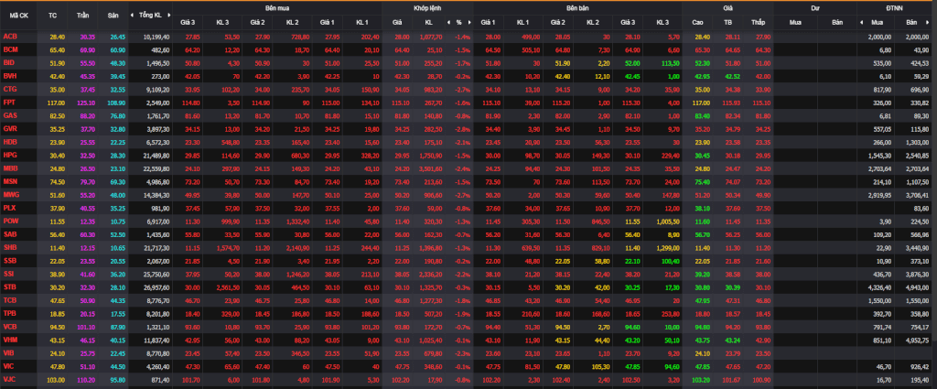Open the HDB ticker
The image size is (937, 389).
(9, 141)
